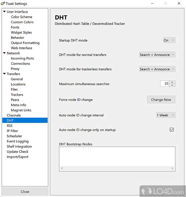Click the Change Now button
The image size is (186, 197).
[x=161, y=100]
